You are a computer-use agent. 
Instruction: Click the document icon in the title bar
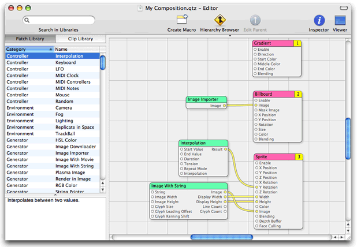coord(140,8)
